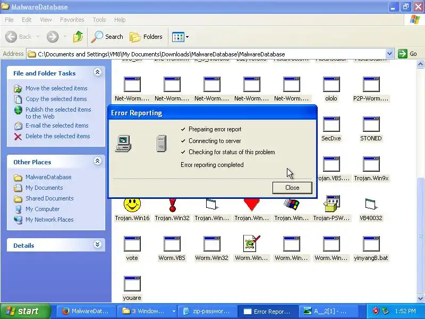Switch to A__2[1] taskbar item
This screenshot has width=425, height=319.
[x=328, y=311]
